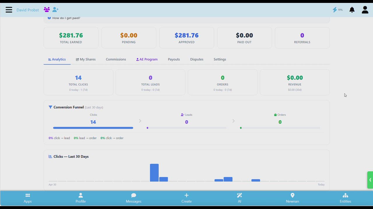This screenshot has width=373, height=209.
Task: Switch to the Commissions tab
Action: click(x=116, y=59)
